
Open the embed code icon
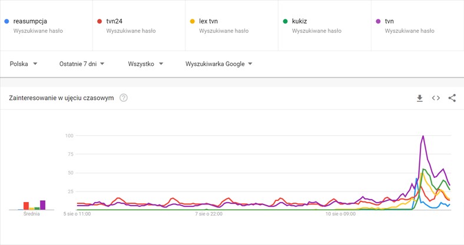pyautogui.click(x=436, y=98)
